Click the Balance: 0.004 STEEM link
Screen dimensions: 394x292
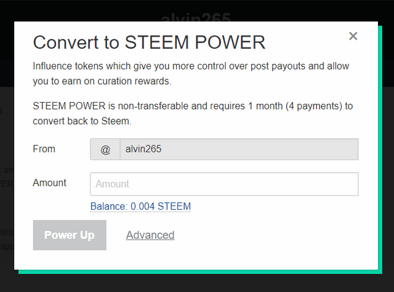[x=140, y=207]
